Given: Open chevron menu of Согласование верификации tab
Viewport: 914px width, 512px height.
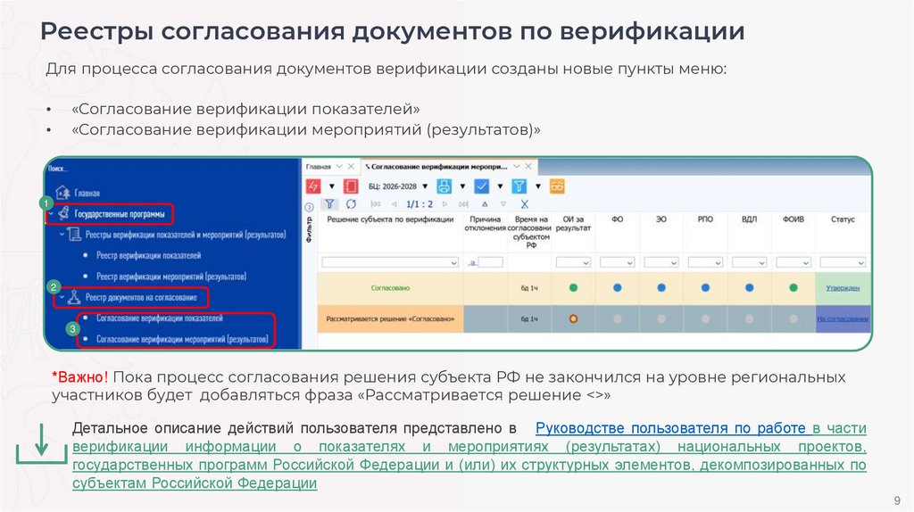Looking at the screenshot, I should (x=517, y=167).
